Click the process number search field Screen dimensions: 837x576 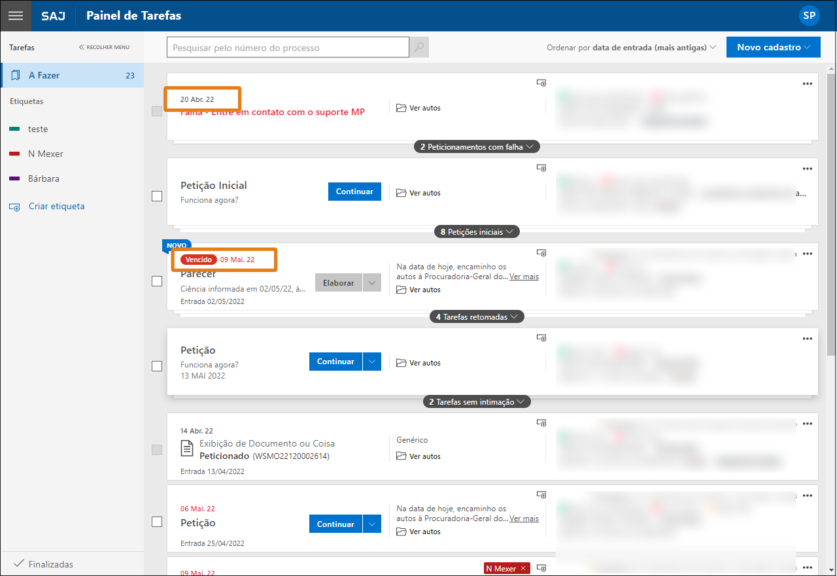pyautogui.click(x=288, y=47)
